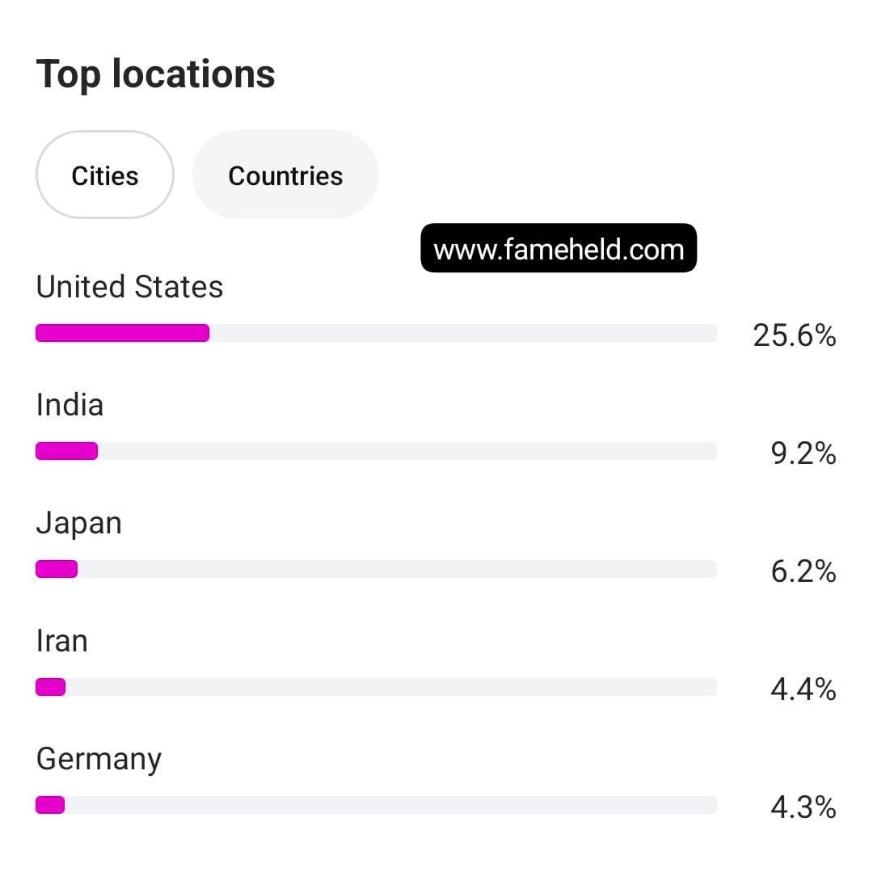
Task: Click the 9.2% percentage value
Action: coord(803,453)
